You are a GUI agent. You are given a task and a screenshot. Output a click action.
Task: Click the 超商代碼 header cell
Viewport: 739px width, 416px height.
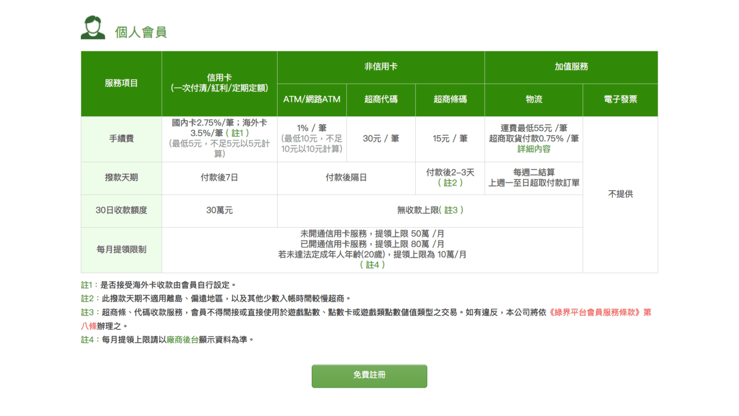[x=380, y=99]
